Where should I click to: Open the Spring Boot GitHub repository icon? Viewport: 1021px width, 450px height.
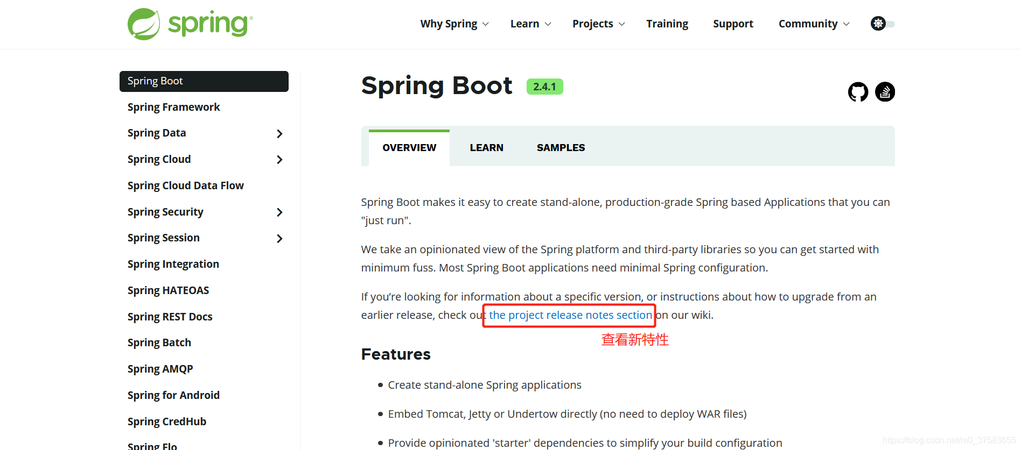pyautogui.click(x=858, y=92)
